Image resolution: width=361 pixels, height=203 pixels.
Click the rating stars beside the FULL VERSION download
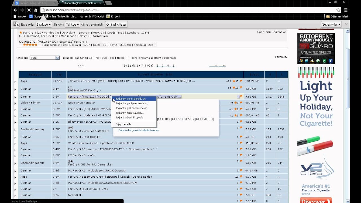point(30,45)
